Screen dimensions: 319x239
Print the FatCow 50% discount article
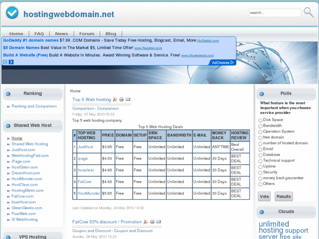pos(152,222)
